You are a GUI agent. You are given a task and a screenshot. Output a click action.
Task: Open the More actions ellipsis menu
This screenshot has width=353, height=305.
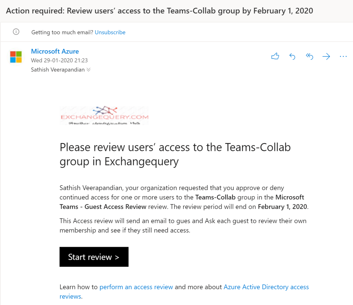[343, 57]
